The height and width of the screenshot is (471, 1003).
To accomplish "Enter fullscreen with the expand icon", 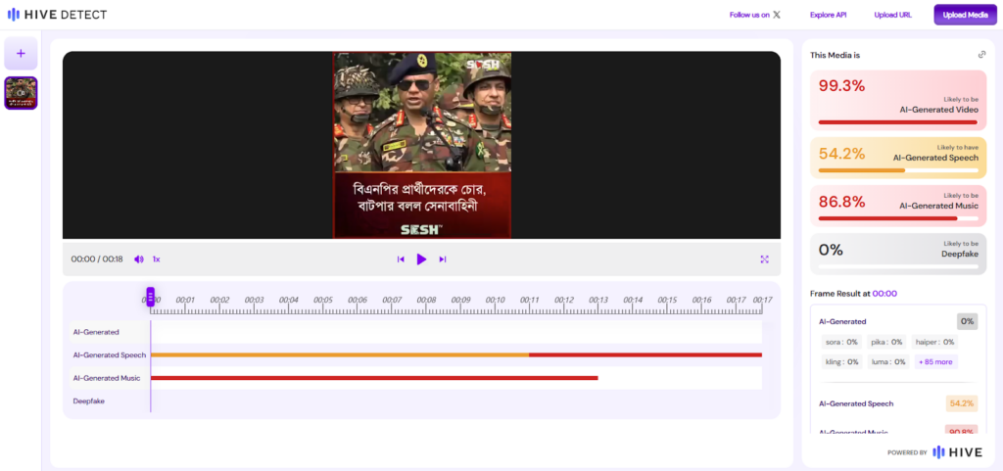I will (x=764, y=259).
